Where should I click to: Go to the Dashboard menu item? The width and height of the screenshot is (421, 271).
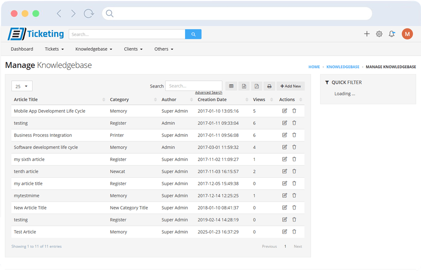tap(22, 49)
